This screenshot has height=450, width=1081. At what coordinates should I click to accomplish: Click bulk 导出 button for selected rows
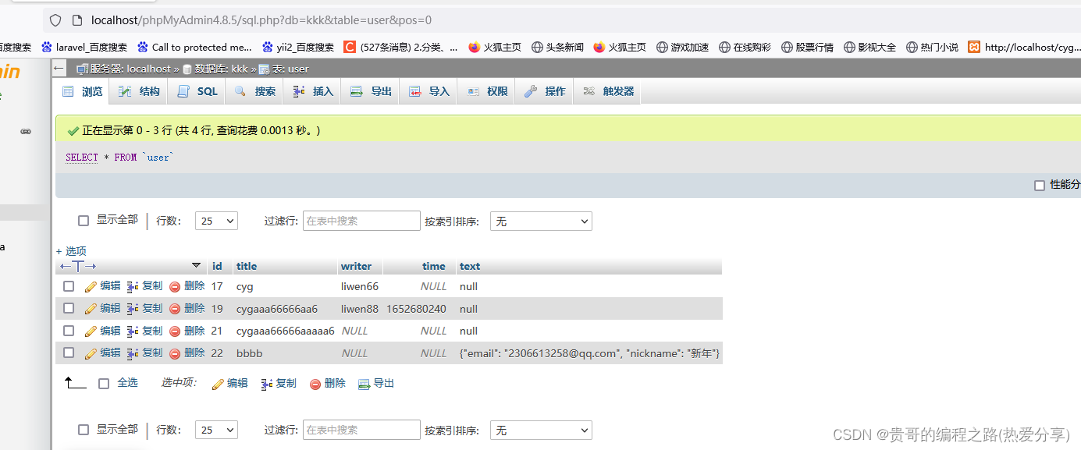(x=375, y=383)
